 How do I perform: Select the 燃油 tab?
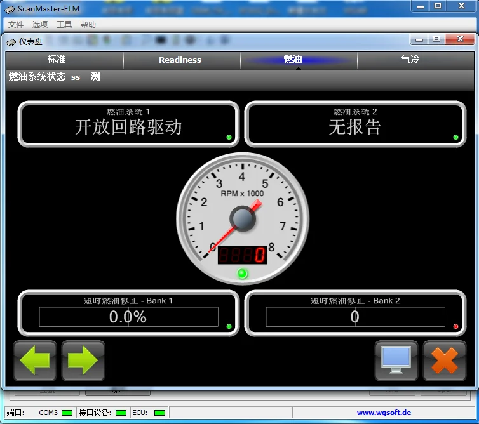point(299,60)
